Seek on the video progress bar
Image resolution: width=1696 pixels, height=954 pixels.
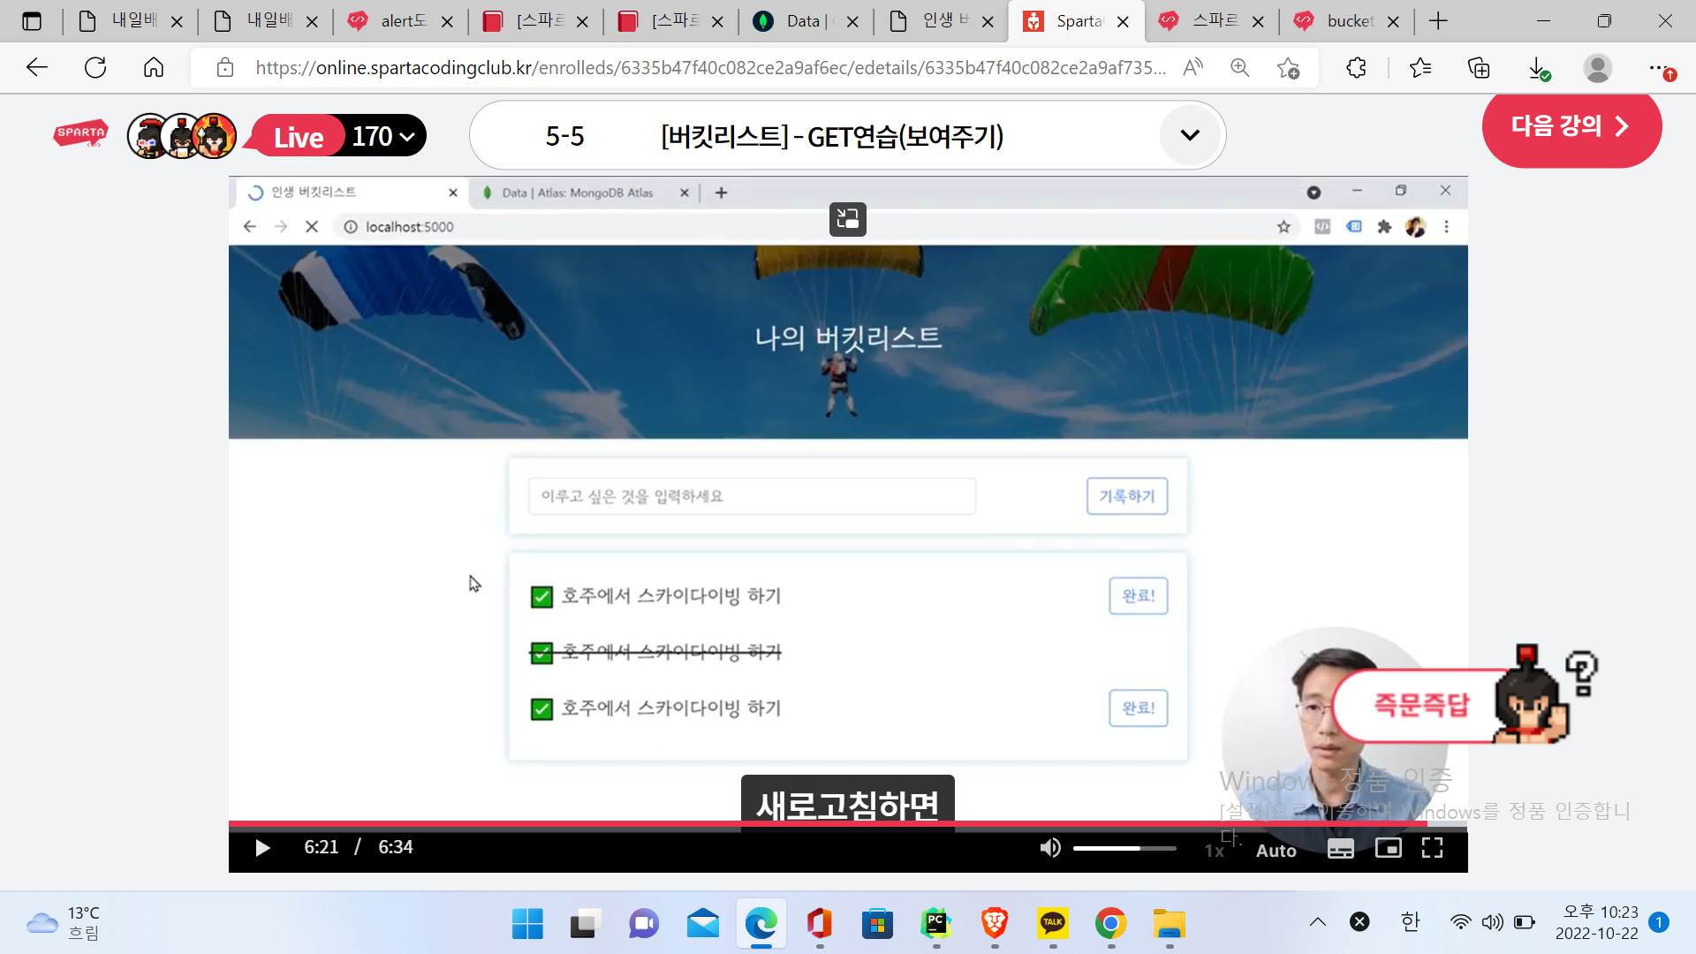[x=848, y=824]
